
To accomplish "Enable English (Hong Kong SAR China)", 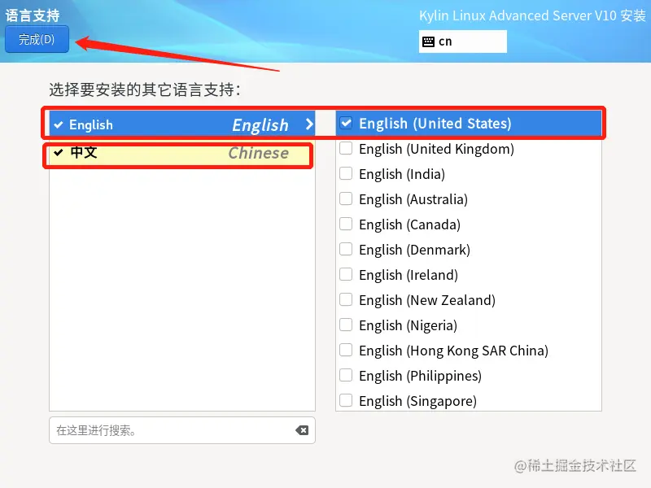I will [x=346, y=351].
